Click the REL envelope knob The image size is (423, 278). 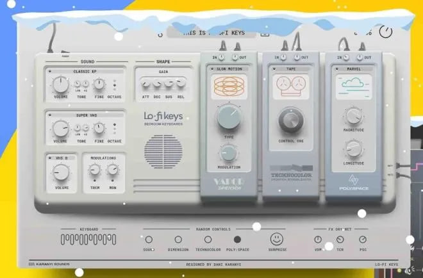(x=181, y=83)
